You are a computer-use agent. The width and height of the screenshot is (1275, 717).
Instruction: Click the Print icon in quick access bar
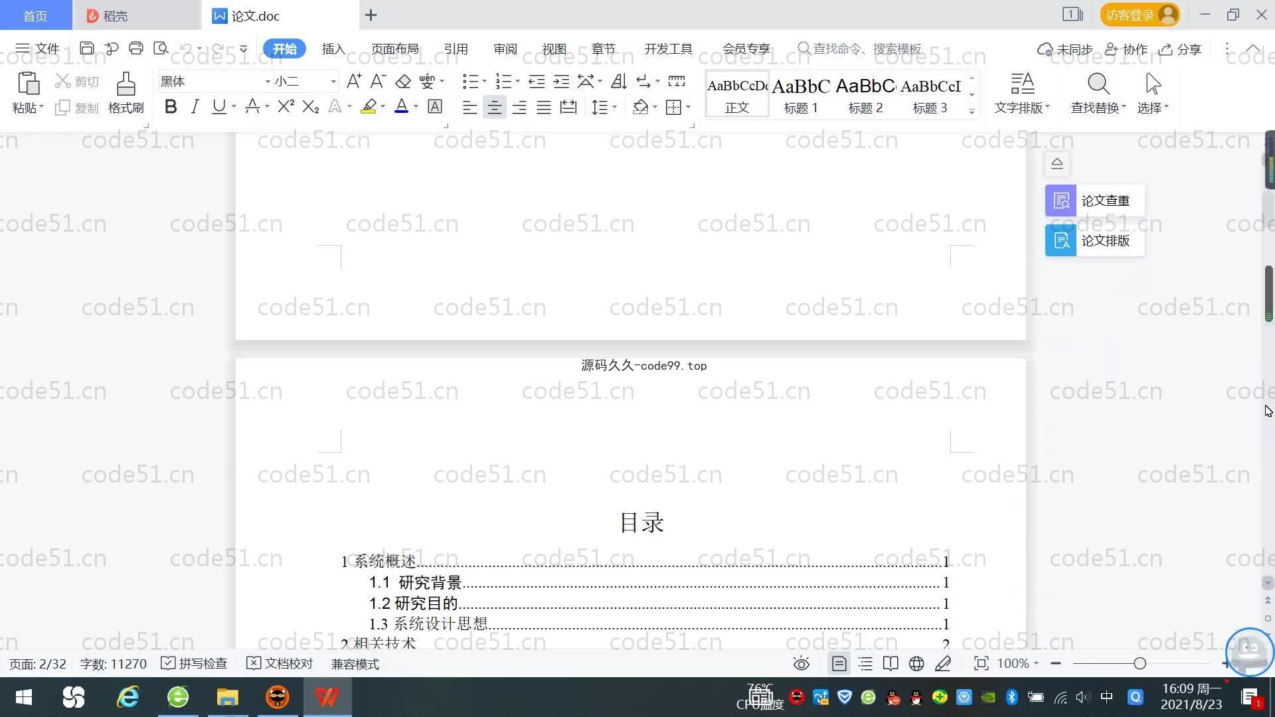(136, 48)
